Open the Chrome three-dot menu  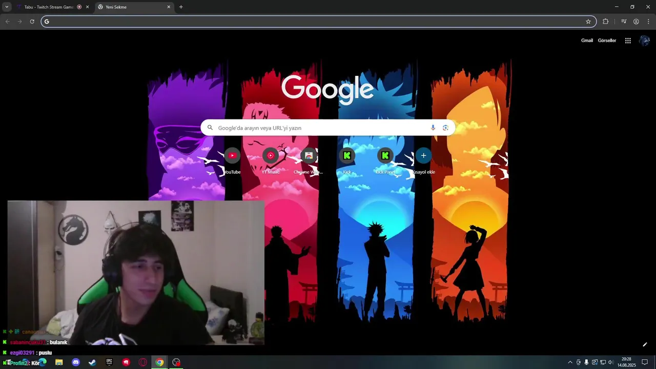coord(649,22)
